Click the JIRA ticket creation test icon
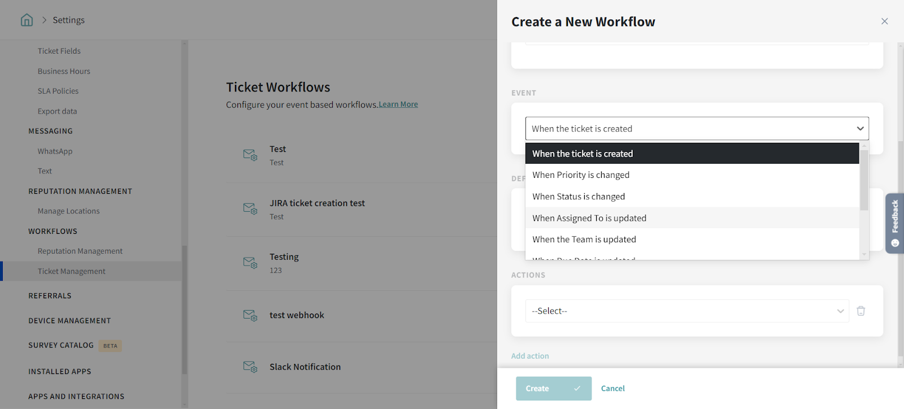The image size is (904, 409). [250, 208]
